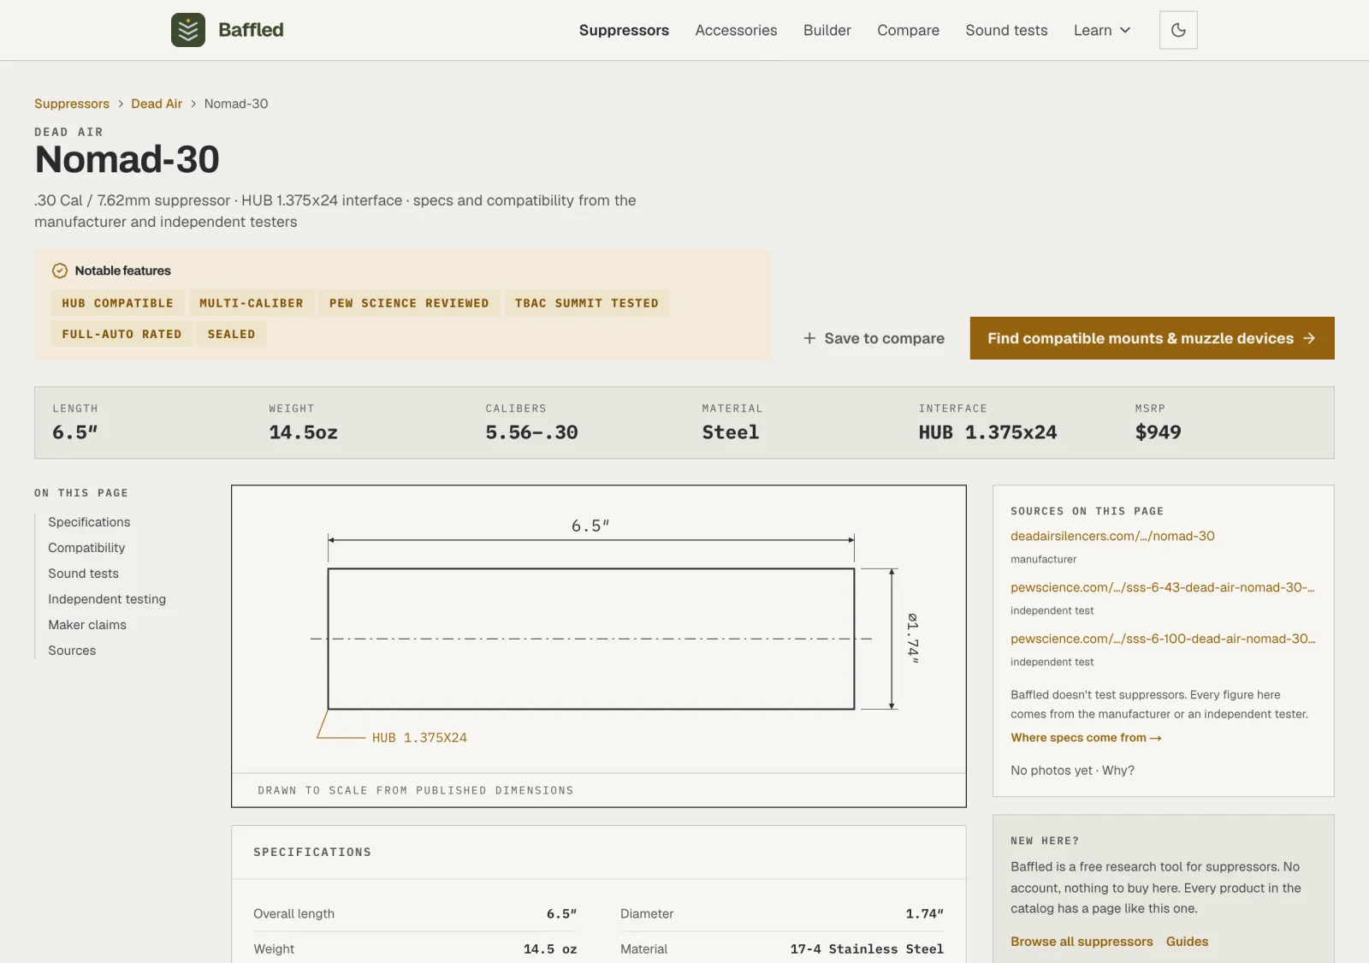This screenshot has height=963, width=1369.
Task: Open the Builder page
Action: (827, 30)
